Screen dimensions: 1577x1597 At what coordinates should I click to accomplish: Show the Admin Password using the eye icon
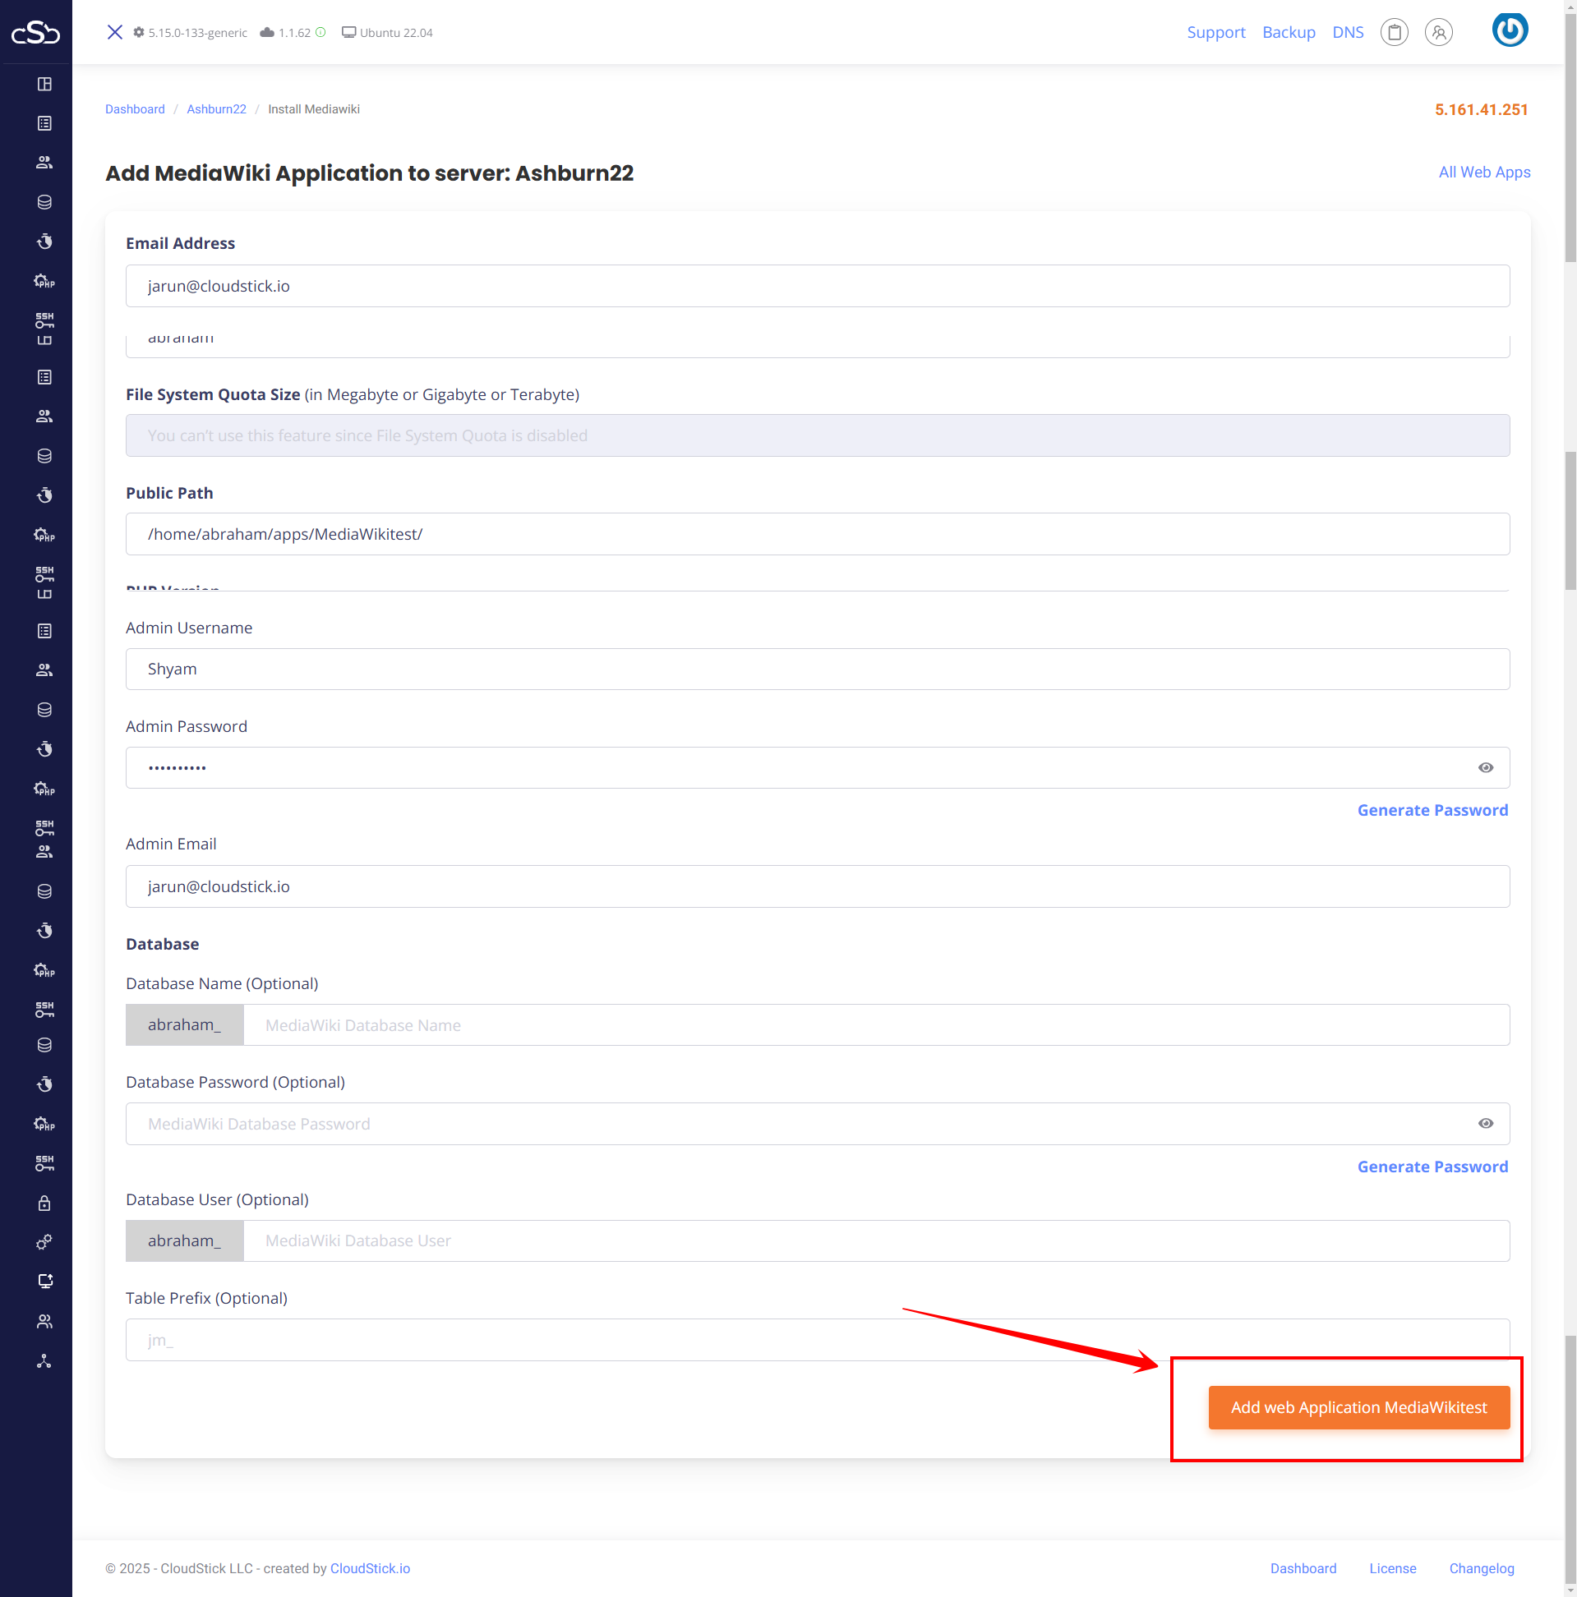pos(1485,767)
